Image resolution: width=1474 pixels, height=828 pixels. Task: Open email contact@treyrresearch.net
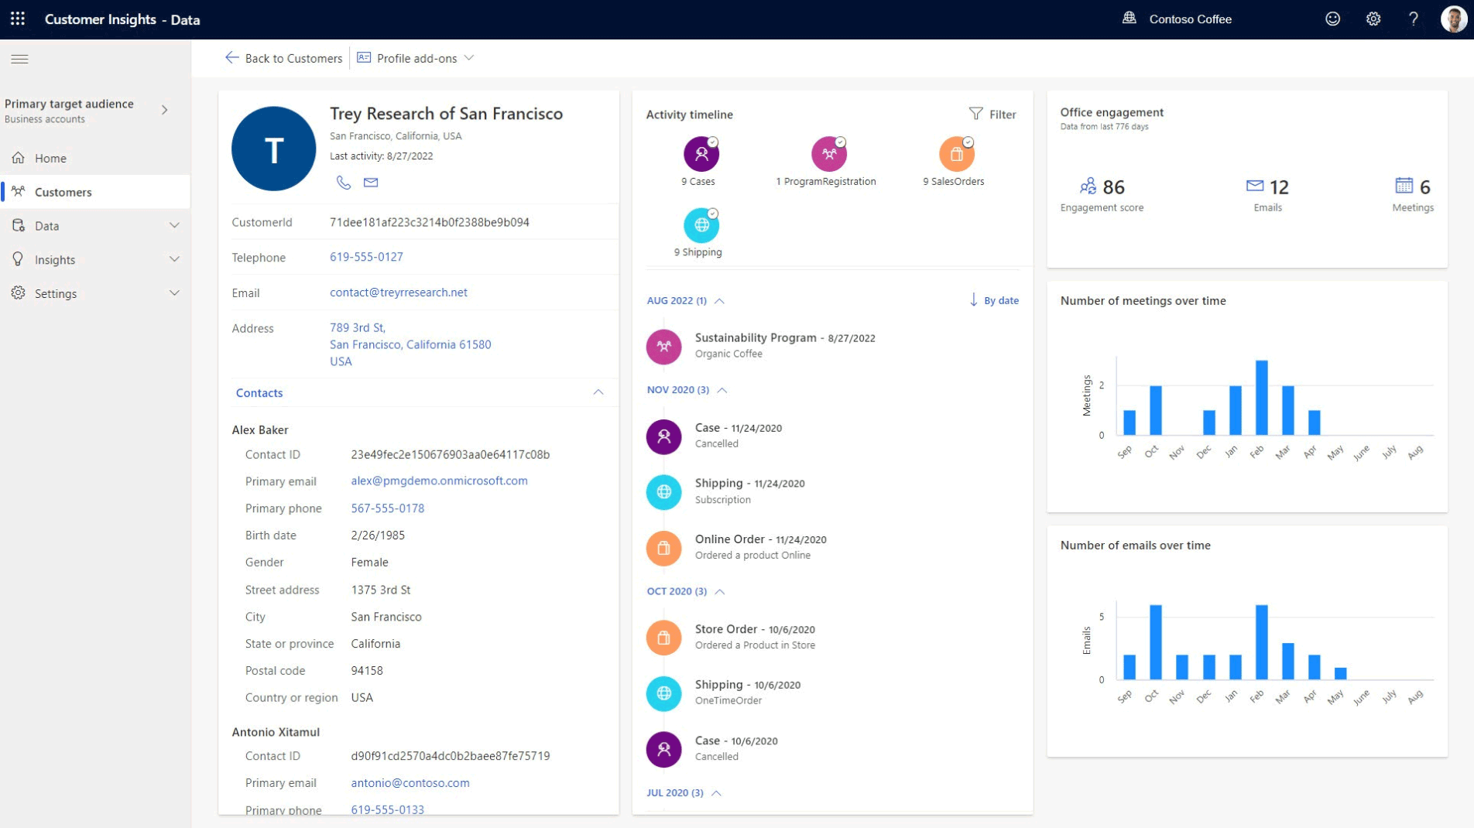398,293
